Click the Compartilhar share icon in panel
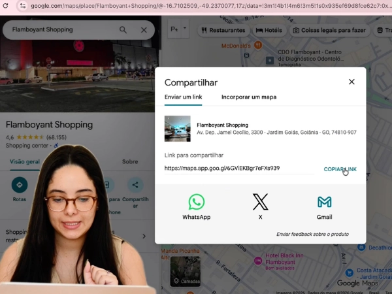392x294 pixels. pos(135,185)
